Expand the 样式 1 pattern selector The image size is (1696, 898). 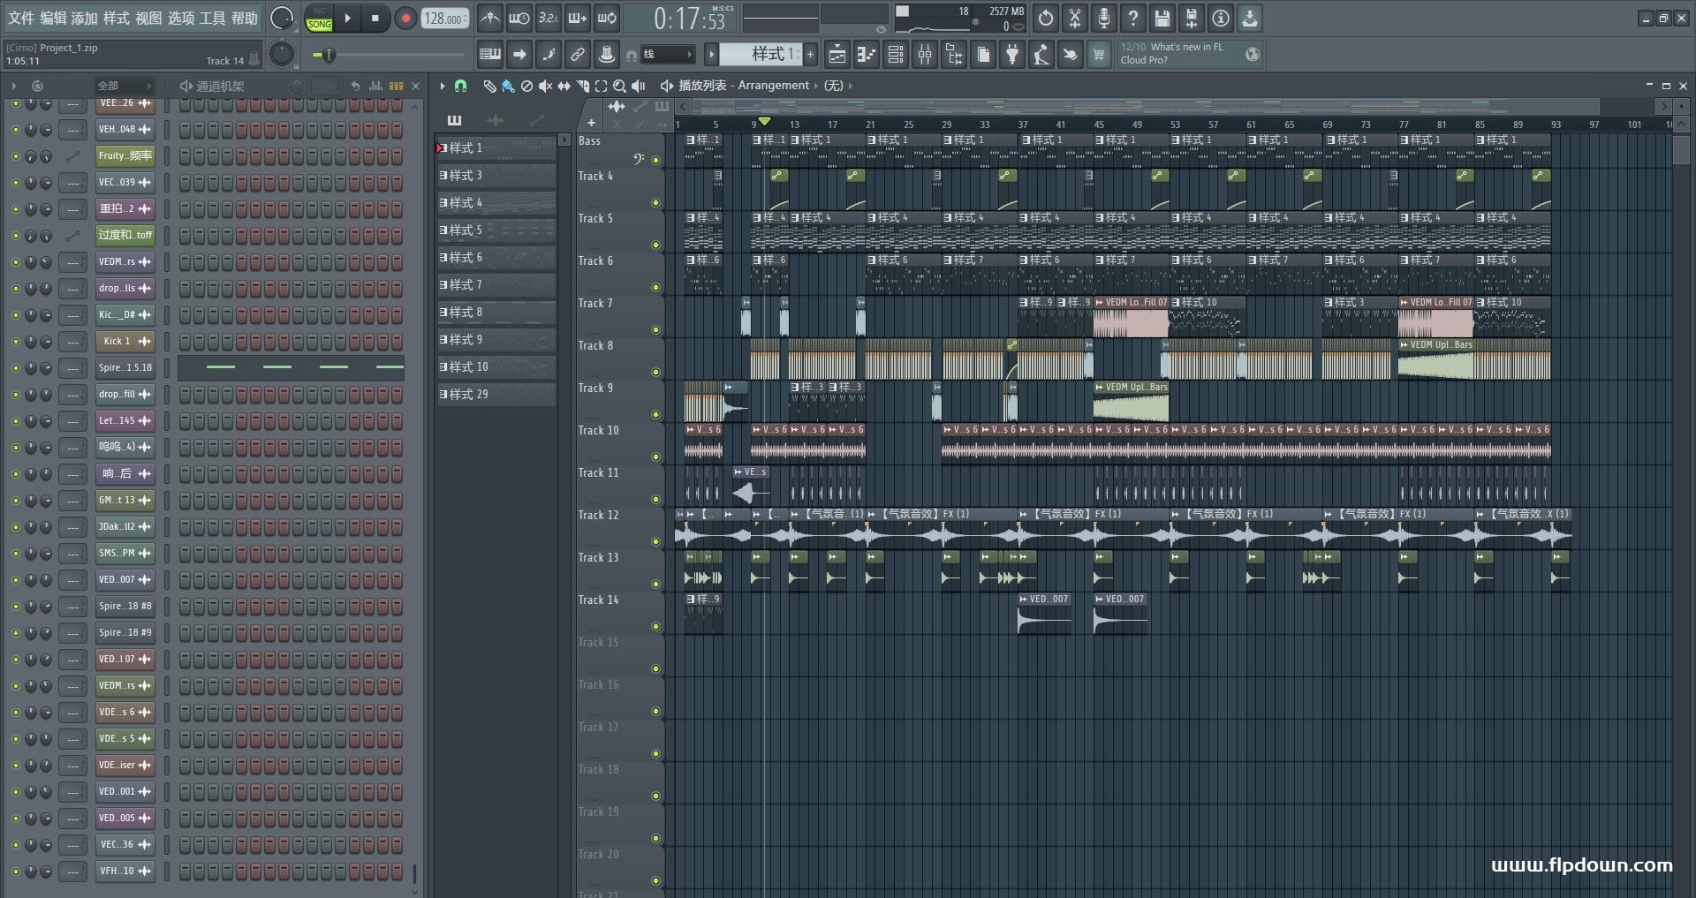tap(760, 55)
